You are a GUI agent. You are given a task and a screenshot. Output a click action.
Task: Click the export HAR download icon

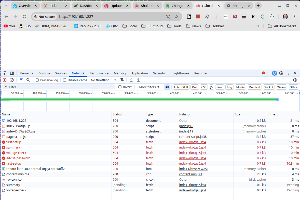tap(138, 80)
